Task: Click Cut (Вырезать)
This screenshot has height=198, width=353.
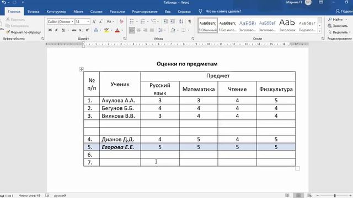Action: pyautogui.click(x=15, y=20)
